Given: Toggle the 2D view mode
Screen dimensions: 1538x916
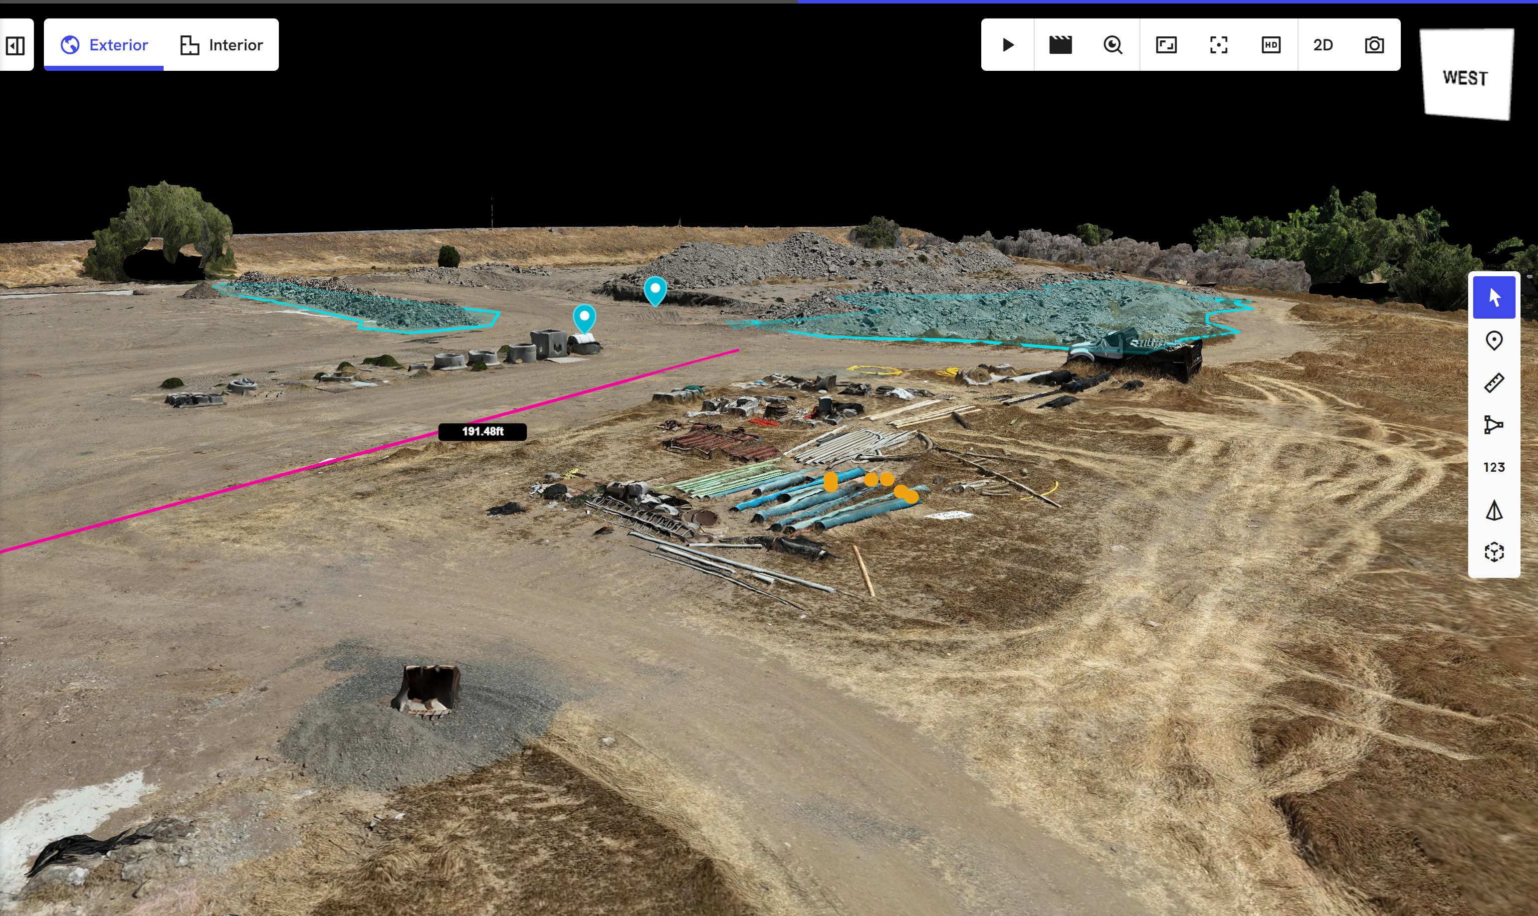Looking at the screenshot, I should tap(1322, 45).
